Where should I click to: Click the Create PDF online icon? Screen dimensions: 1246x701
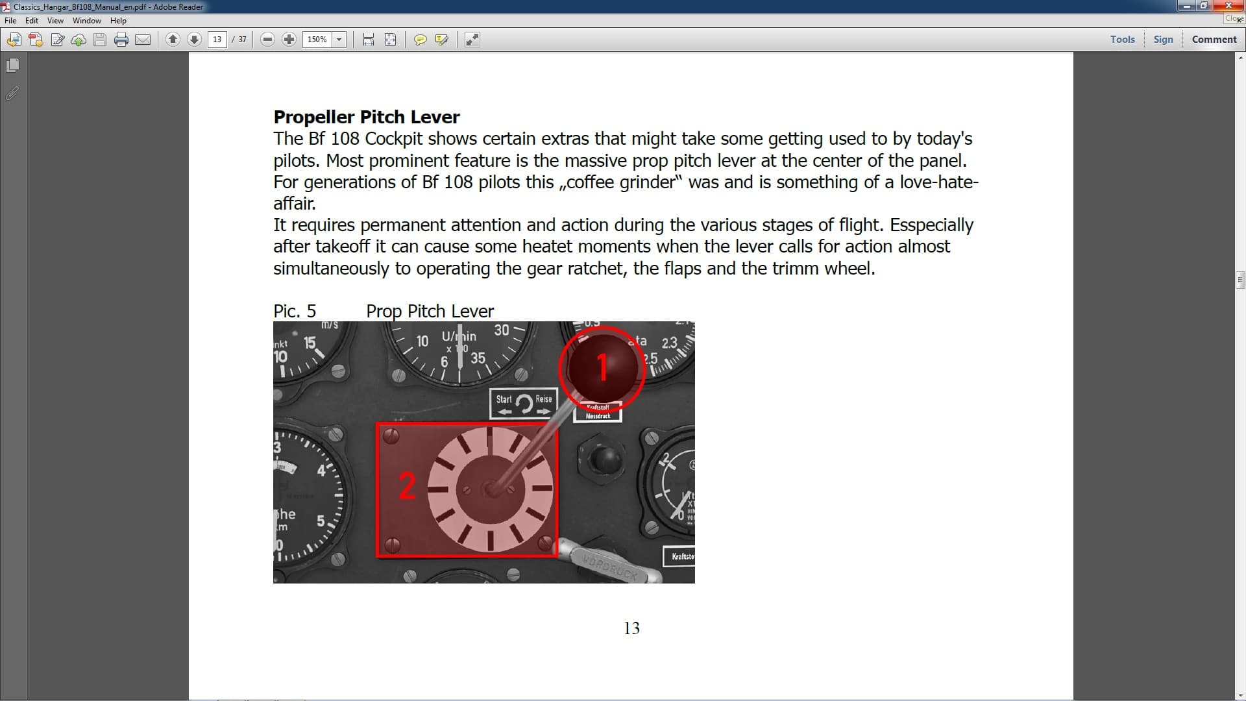(36, 40)
